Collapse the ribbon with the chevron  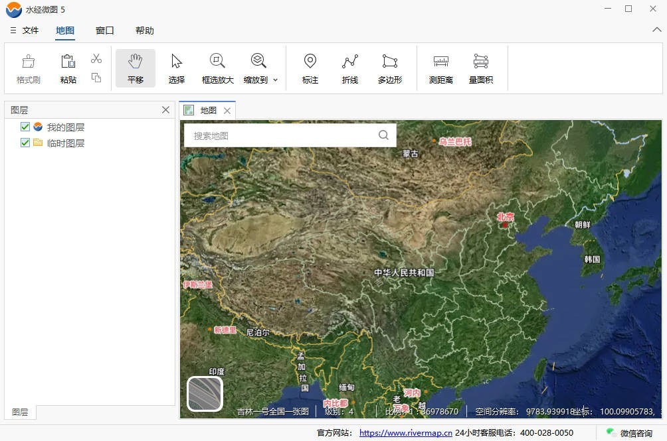(656, 30)
